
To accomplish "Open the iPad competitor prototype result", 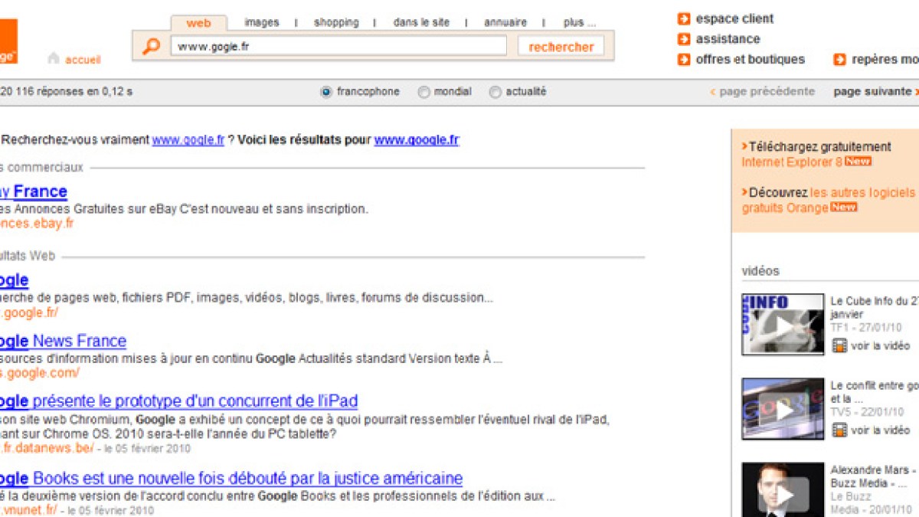I will [178, 401].
